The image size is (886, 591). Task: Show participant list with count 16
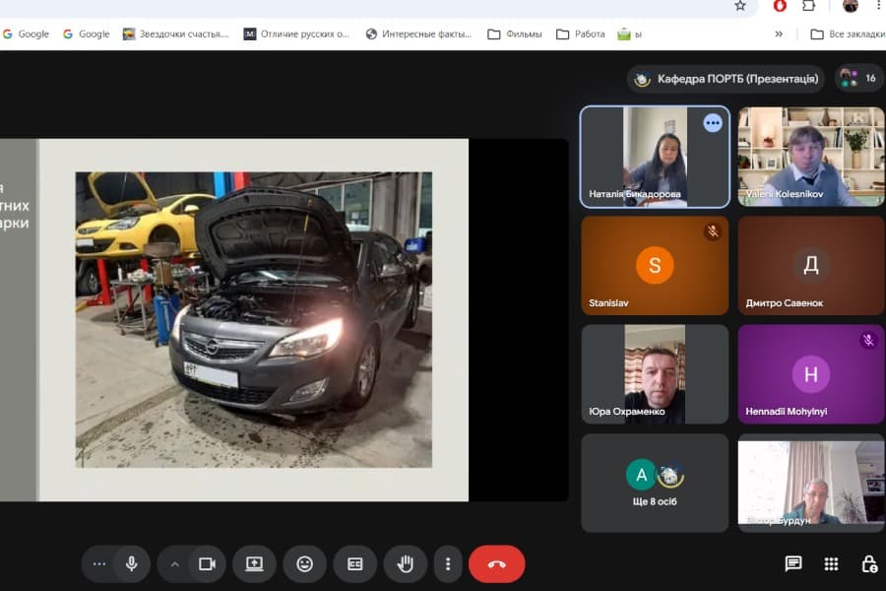[858, 78]
